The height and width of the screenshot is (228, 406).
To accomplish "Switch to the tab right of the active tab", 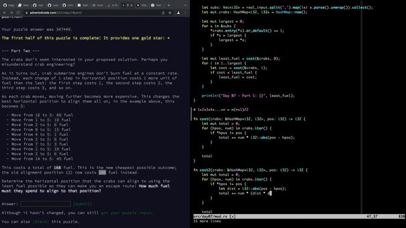I will coord(141,5).
